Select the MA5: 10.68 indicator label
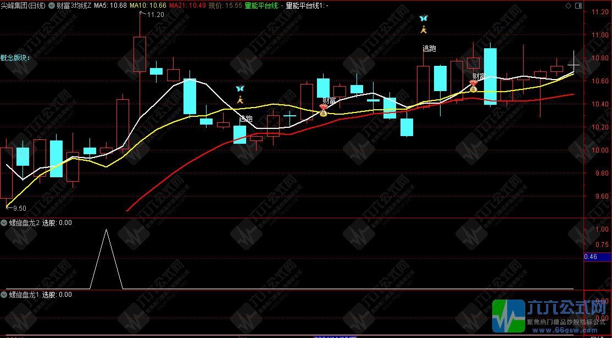 (110, 5)
